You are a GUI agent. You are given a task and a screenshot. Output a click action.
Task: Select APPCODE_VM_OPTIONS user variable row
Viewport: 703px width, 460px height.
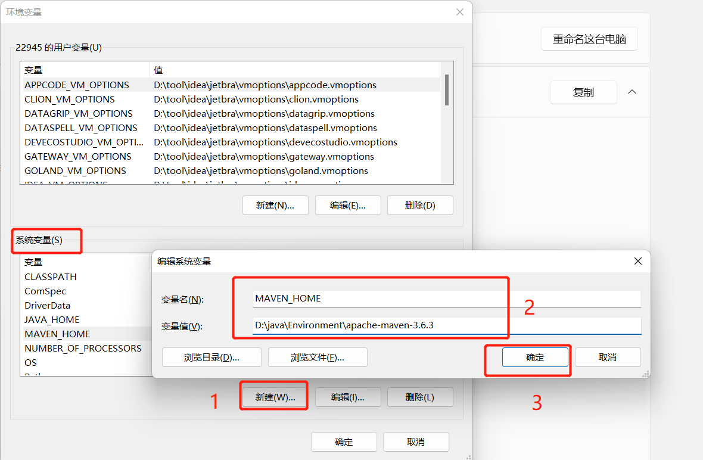[230, 85]
